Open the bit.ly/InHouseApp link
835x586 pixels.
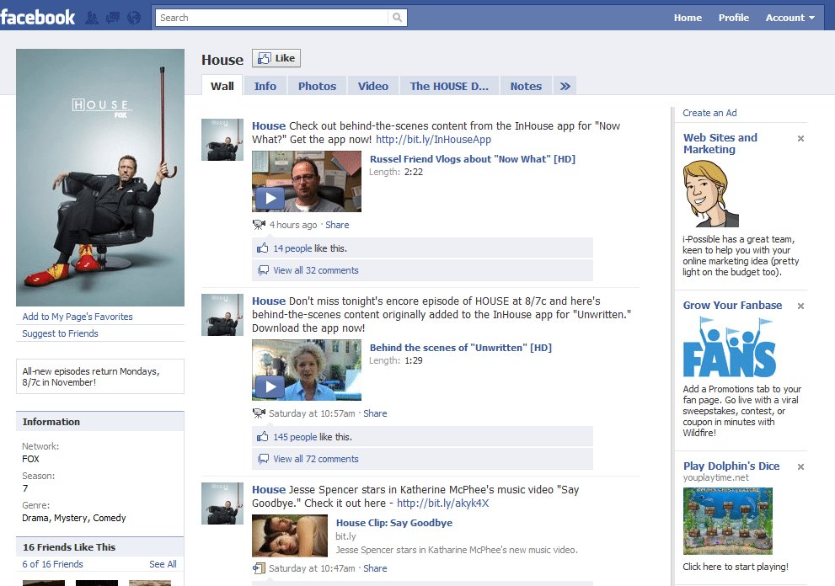433,140
